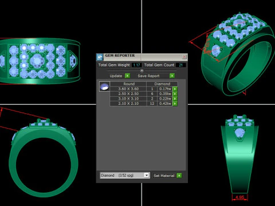Click the green arrow next to Save Report

click(x=172, y=76)
